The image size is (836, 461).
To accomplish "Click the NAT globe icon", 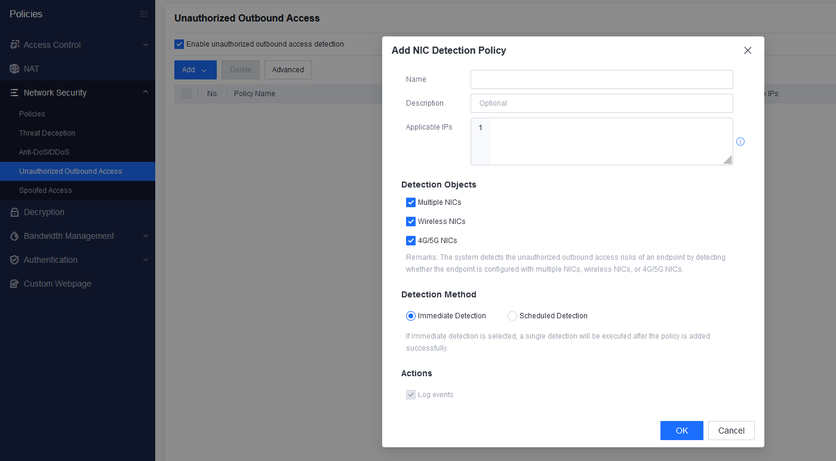I will tap(14, 69).
